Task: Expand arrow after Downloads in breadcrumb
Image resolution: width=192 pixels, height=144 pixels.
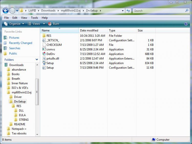Action: coord(58,11)
